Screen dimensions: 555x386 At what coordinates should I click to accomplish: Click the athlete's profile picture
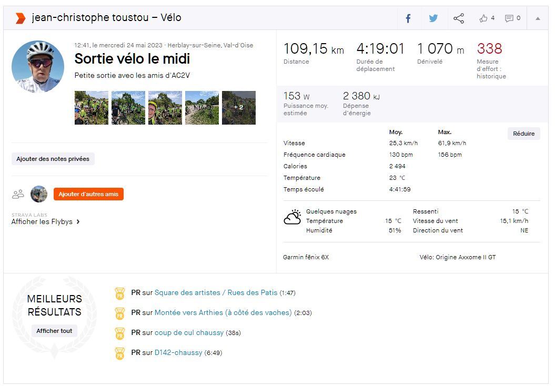click(38, 67)
